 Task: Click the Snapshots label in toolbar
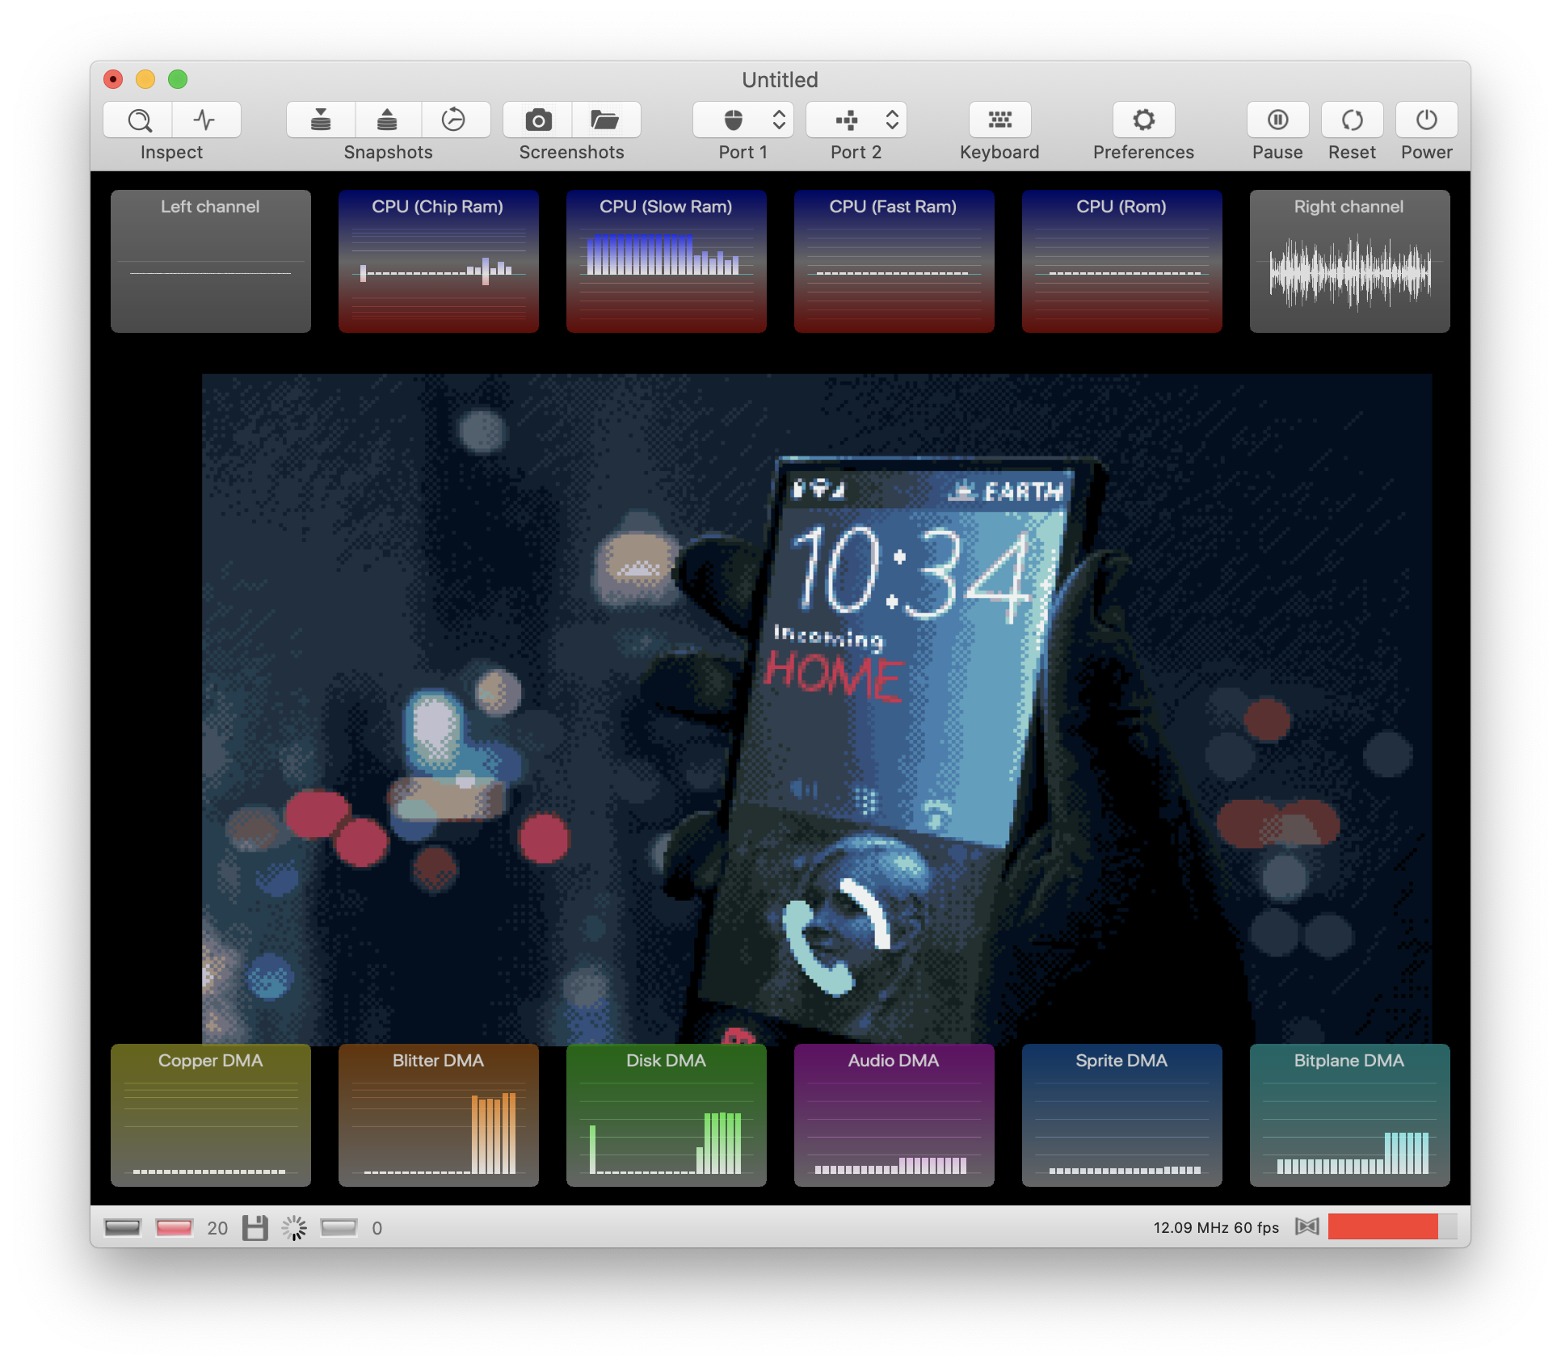coord(388,152)
